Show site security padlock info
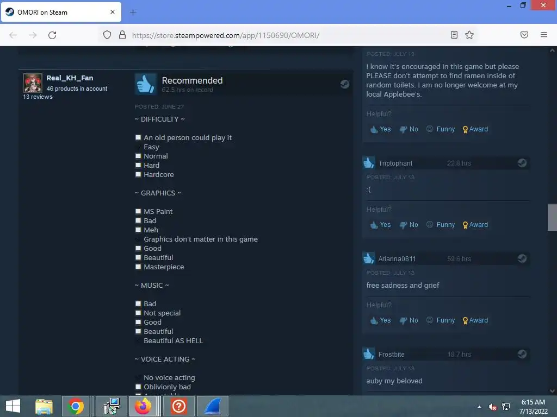 tap(122, 35)
